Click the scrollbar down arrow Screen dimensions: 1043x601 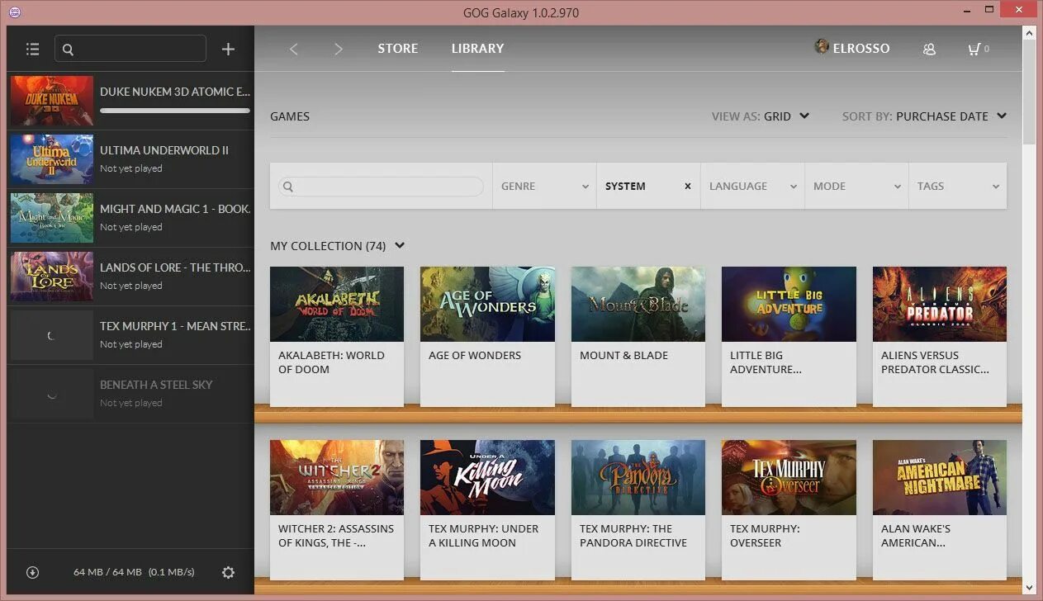pyautogui.click(x=1029, y=588)
